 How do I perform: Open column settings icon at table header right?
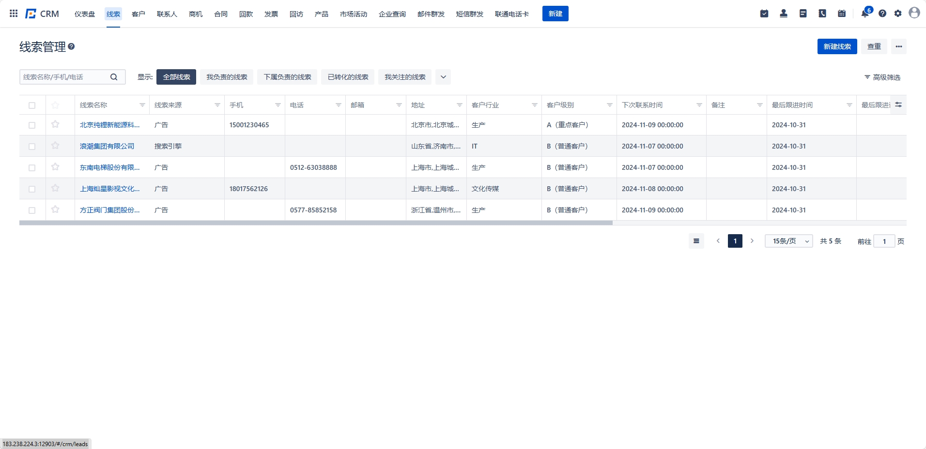pyautogui.click(x=898, y=105)
